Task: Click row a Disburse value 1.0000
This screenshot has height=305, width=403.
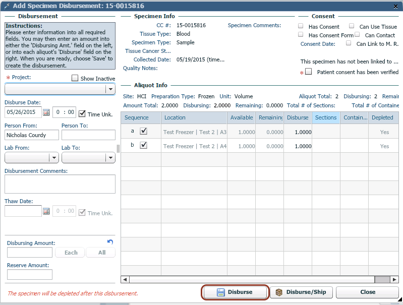Action: [x=303, y=132]
